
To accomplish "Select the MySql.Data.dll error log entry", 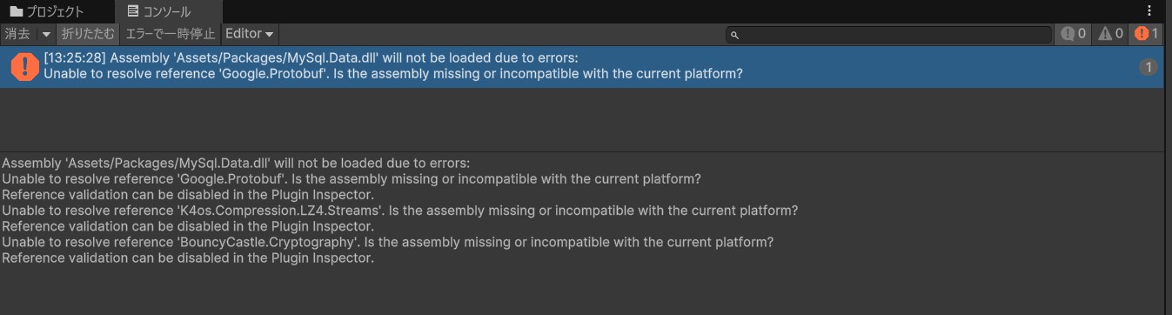I will 581,66.
